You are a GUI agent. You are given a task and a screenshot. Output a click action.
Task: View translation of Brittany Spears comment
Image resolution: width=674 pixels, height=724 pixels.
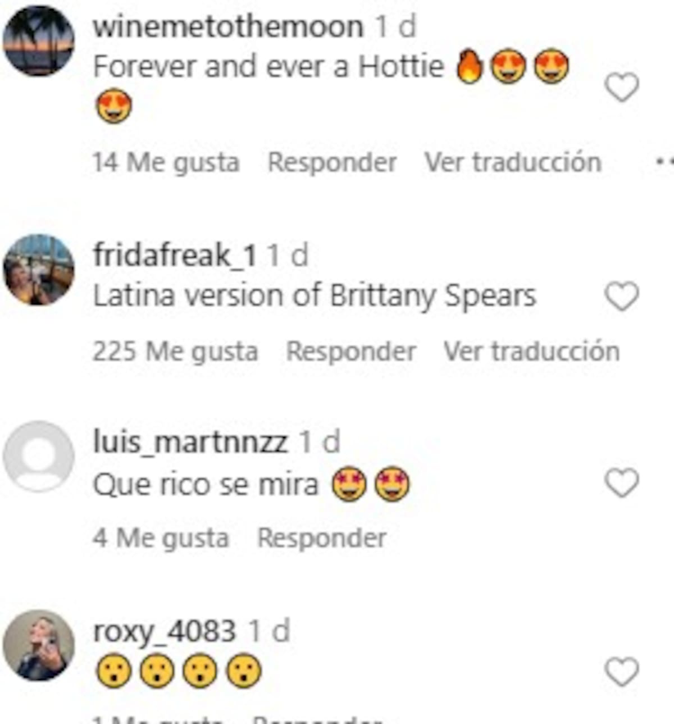pyautogui.click(x=531, y=352)
